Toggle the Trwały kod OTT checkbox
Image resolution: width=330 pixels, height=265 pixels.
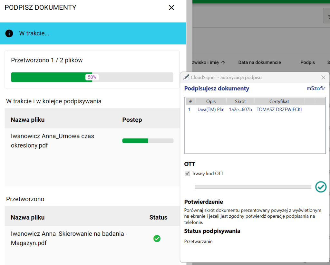pyautogui.click(x=187, y=174)
